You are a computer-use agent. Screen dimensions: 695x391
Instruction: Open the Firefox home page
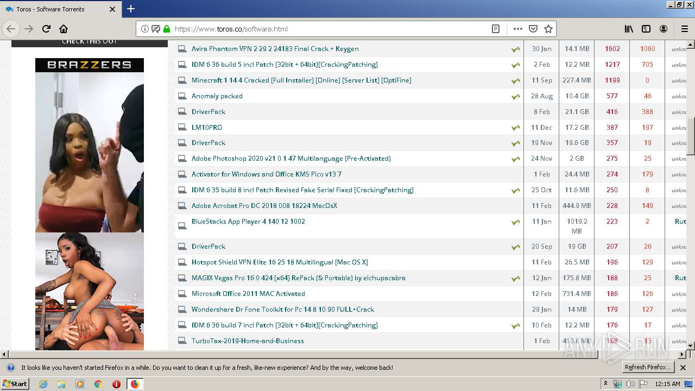(64, 29)
